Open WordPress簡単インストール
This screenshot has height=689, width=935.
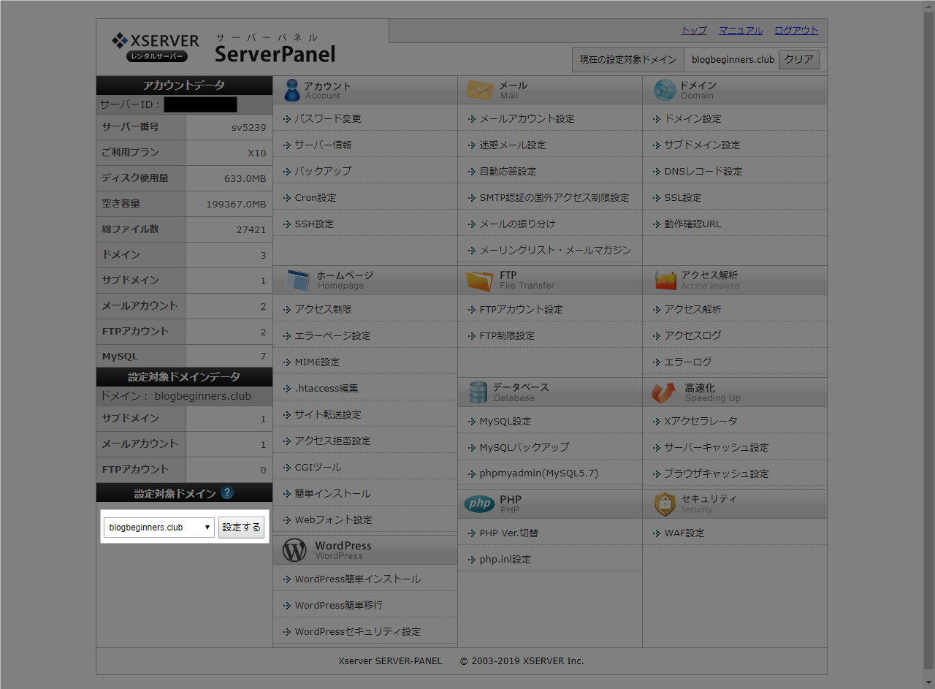pyautogui.click(x=357, y=579)
